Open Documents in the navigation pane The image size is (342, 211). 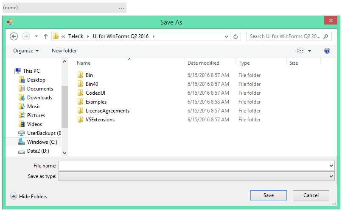tap(40, 89)
